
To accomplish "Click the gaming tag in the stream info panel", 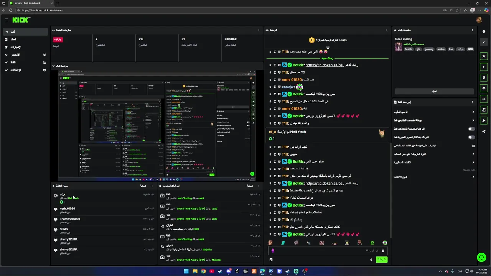I will (429, 49).
